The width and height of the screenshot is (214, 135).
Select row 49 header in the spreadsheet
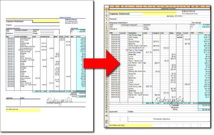pos(106,116)
